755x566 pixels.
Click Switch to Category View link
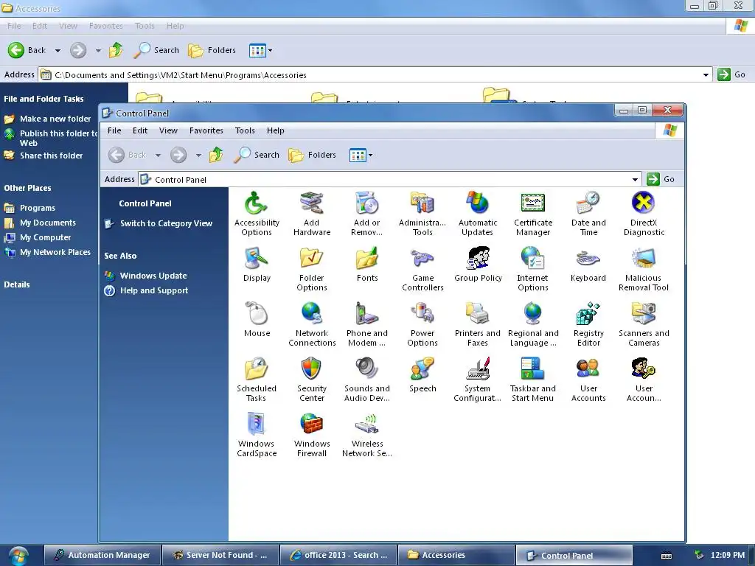(166, 223)
